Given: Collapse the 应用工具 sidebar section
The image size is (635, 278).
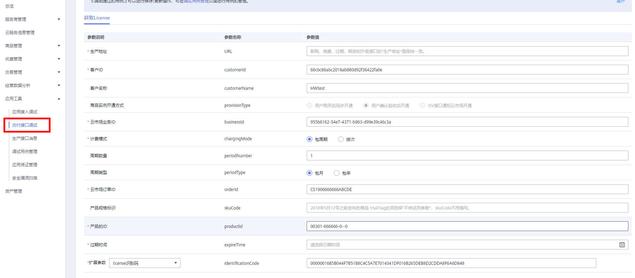Looking at the screenshot, I should [x=32, y=99].
